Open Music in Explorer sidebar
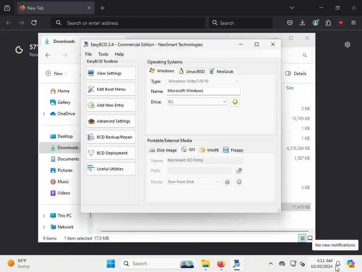This screenshot has height=272, width=362. [x=59, y=182]
